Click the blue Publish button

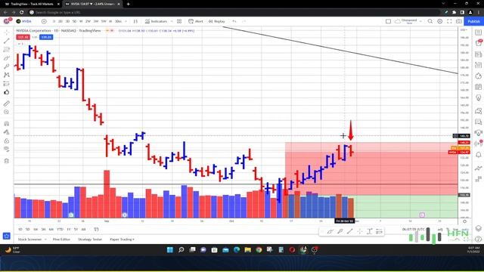(474, 21)
